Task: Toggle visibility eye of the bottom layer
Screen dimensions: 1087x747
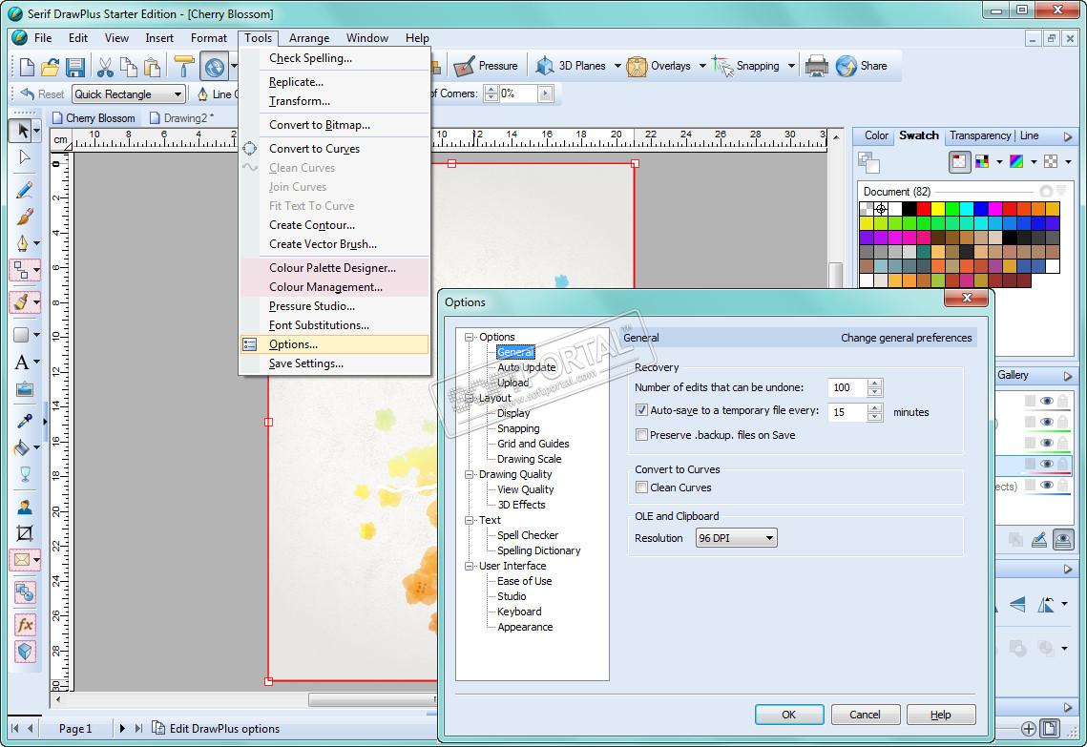Action: [x=1046, y=485]
